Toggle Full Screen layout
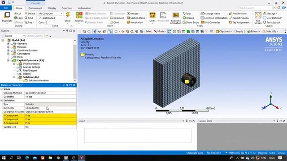Viewport: 287px width, 161px height. pos(258,15)
